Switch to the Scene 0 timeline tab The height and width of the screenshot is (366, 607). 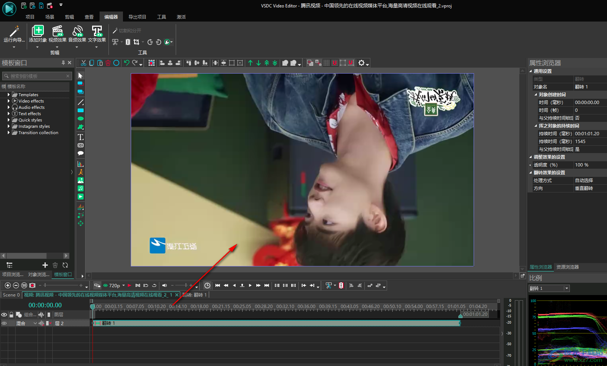(x=11, y=295)
